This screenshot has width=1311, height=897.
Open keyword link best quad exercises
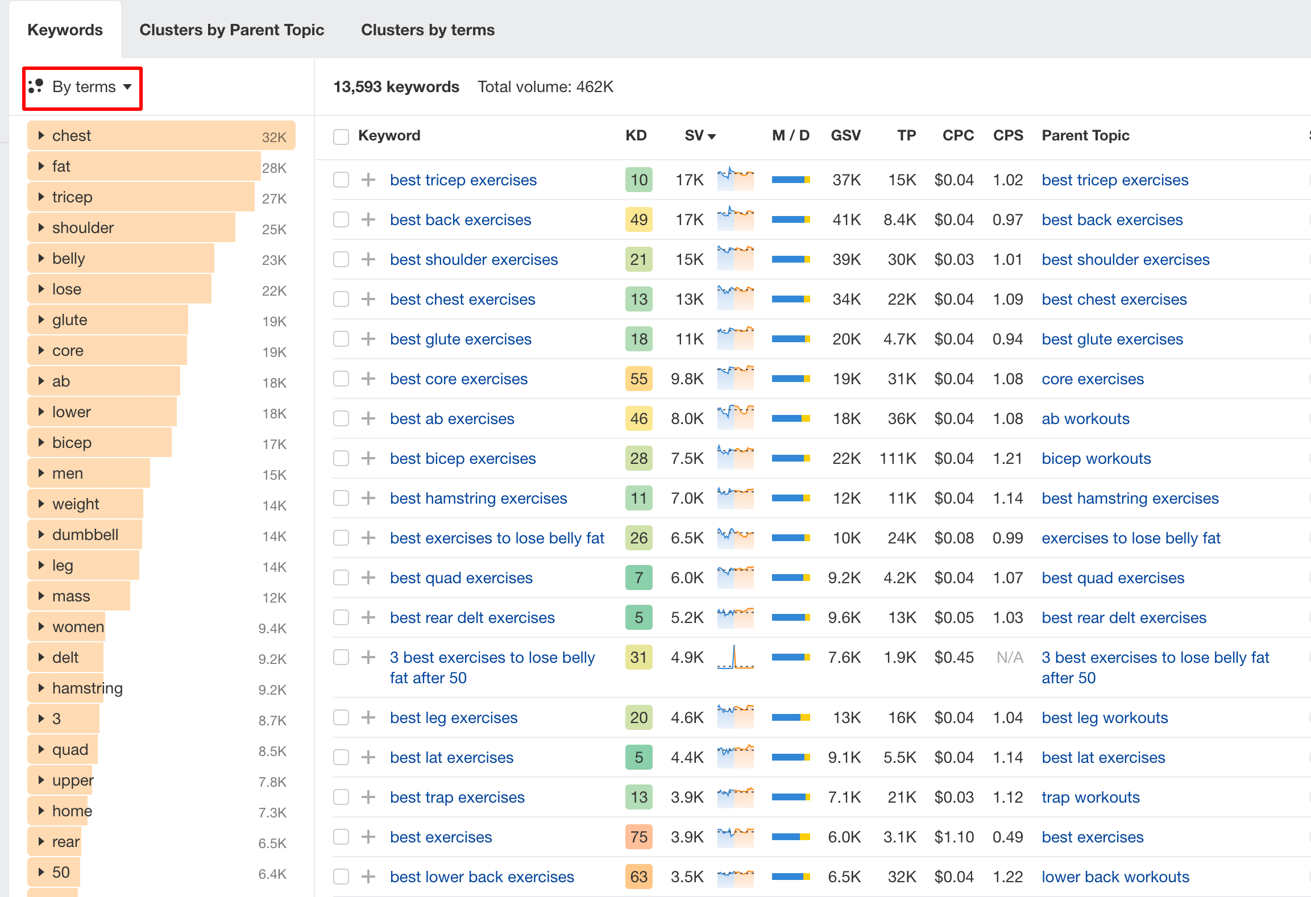pyautogui.click(x=461, y=578)
